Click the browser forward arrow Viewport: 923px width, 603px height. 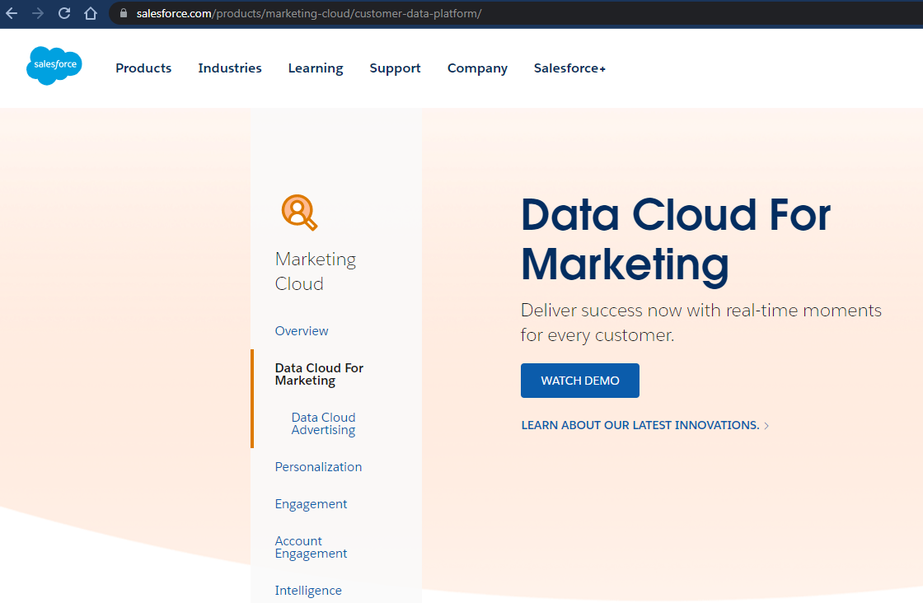[38, 13]
